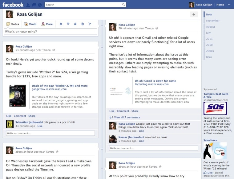Select the Status composer tab

(13, 24)
